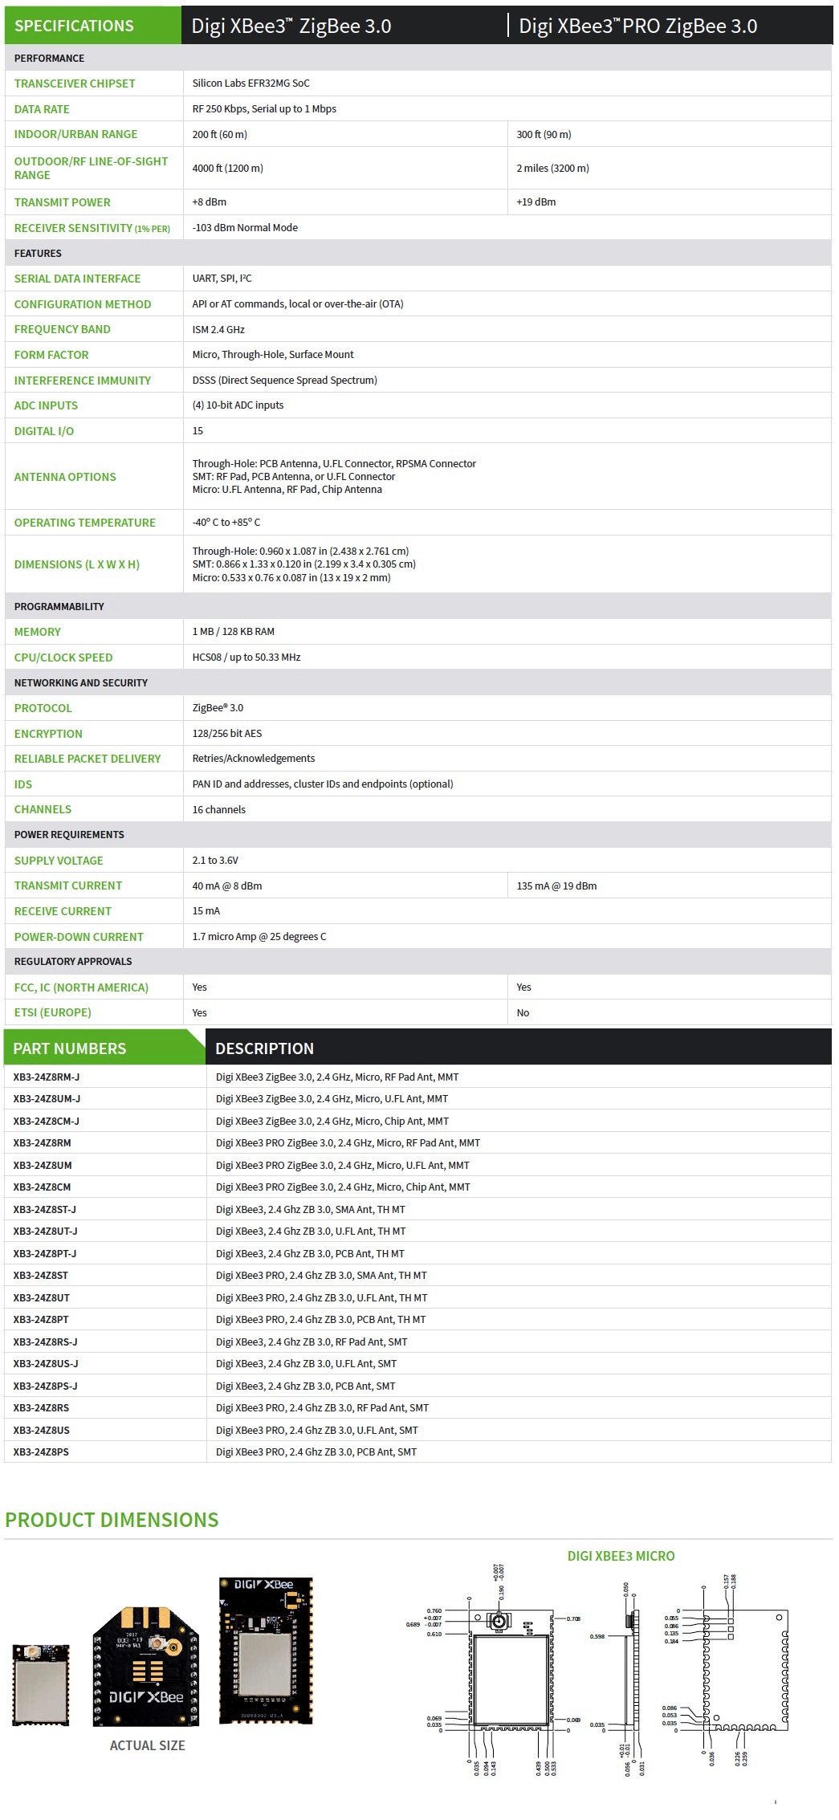The height and width of the screenshot is (1820, 839).
Task: Click part number XB3-24Z8ST
Action: pyautogui.click(x=41, y=1276)
